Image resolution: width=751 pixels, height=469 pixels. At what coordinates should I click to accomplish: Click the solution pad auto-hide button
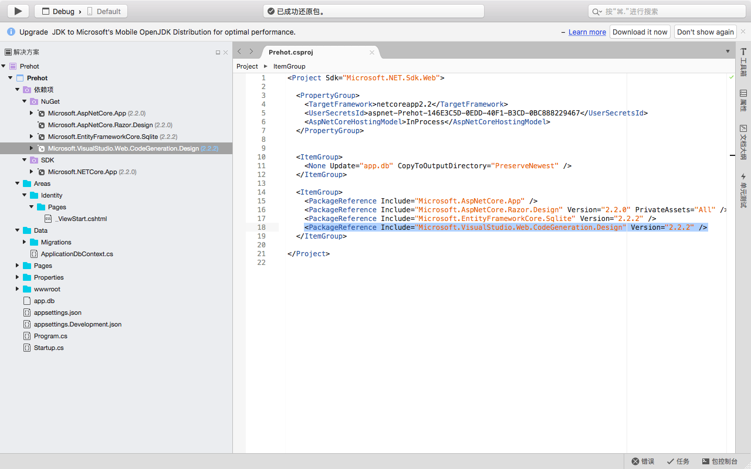coord(218,52)
